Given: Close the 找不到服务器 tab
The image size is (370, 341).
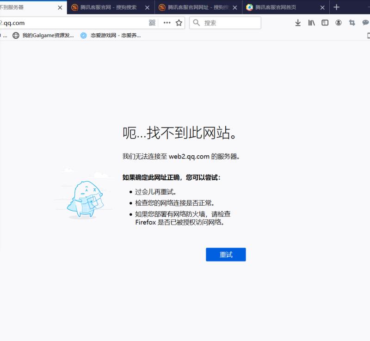Looking at the screenshot, I should [60, 7].
